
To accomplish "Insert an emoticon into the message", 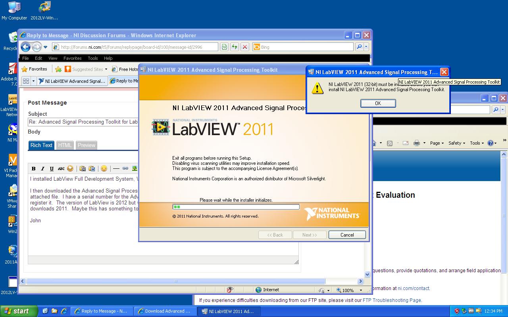I will pyautogui.click(x=104, y=168).
